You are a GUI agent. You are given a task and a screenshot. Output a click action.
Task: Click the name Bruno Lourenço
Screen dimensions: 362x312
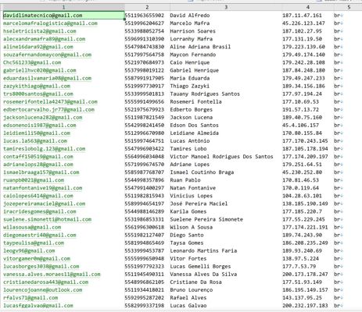[x=192, y=290]
